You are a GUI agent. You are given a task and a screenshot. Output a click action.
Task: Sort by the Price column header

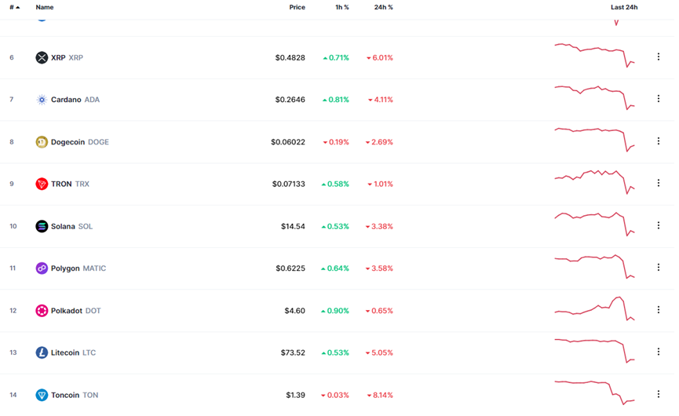[x=297, y=7]
